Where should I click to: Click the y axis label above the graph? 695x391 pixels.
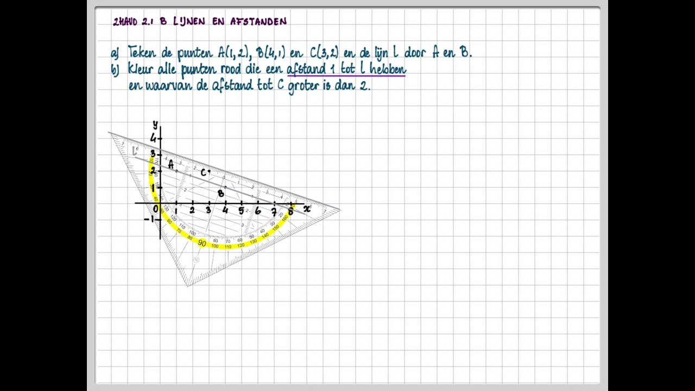[155, 125]
